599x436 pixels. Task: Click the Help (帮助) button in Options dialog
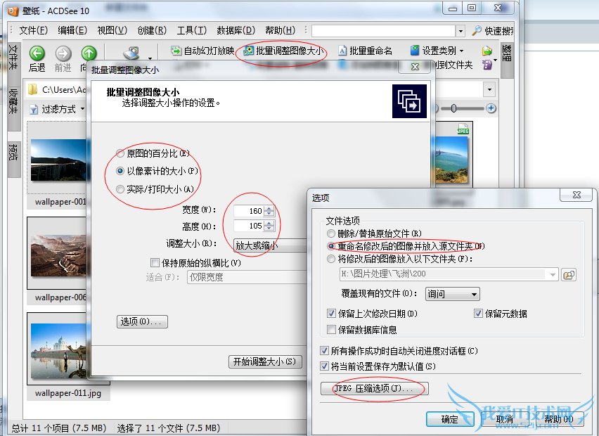[x=559, y=419]
